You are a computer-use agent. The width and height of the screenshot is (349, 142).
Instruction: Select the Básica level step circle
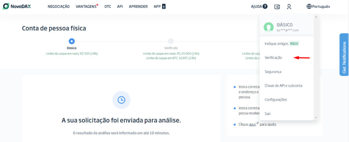[x=72, y=41]
